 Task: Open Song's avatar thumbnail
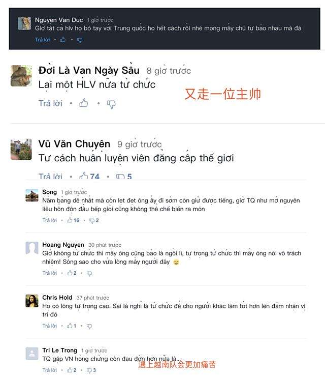(32, 195)
